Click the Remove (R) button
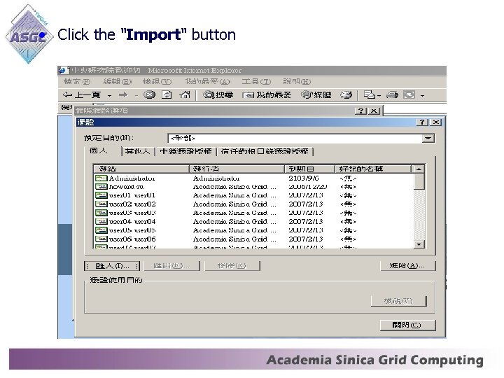Image resolution: width=504 pixels, height=378 pixels. (232, 266)
